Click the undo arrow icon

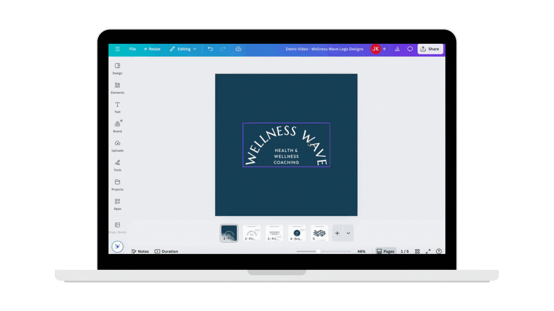click(x=210, y=49)
